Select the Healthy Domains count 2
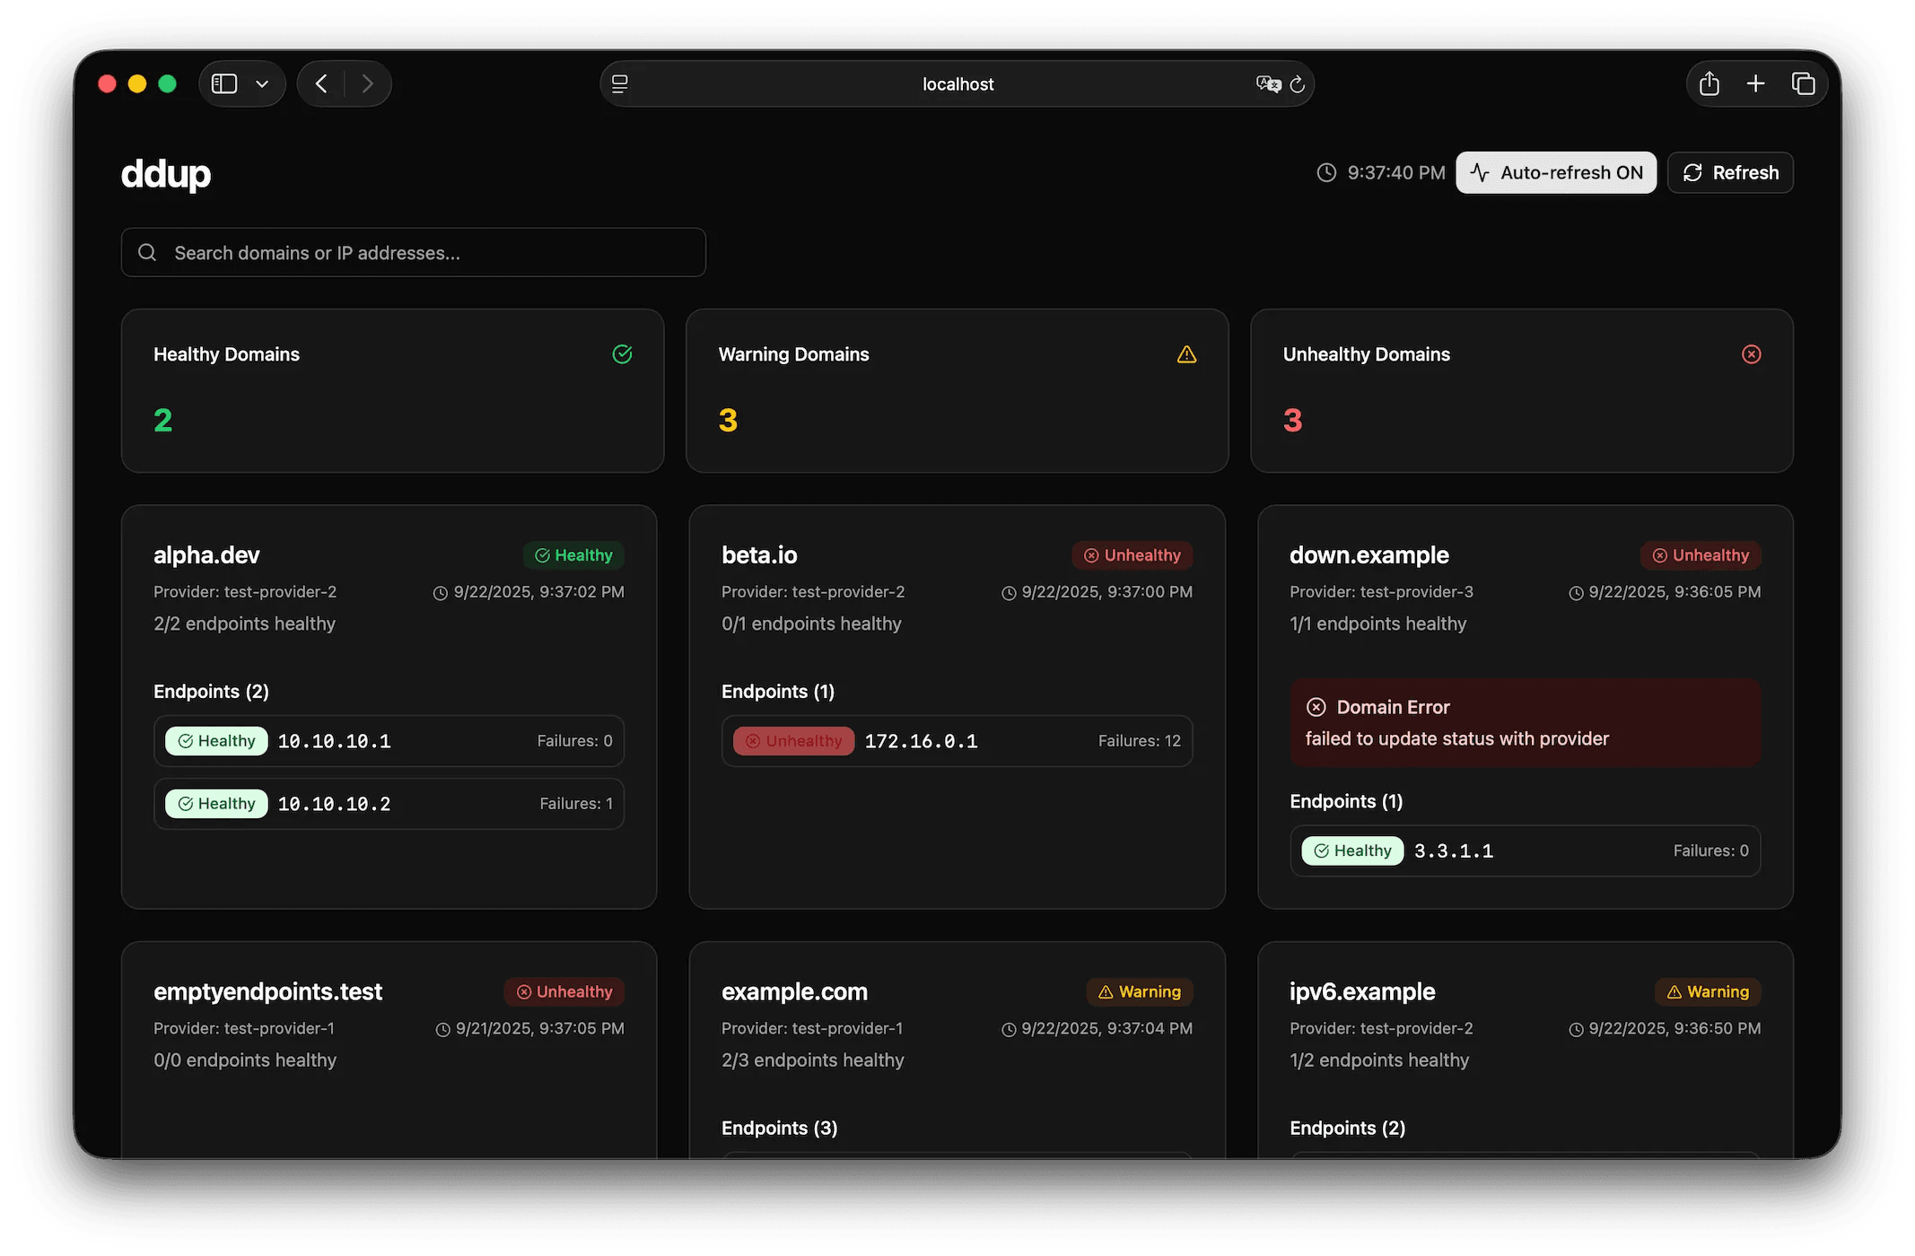The width and height of the screenshot is (1915, 1256). click(x=162, y=420)
